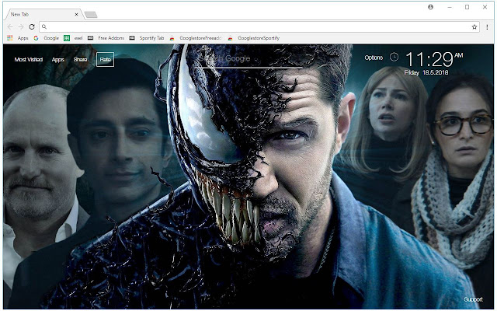Viewport: 497px width, 311px height.
Task: Click the browser back arrow
Action: coord(10,27)
